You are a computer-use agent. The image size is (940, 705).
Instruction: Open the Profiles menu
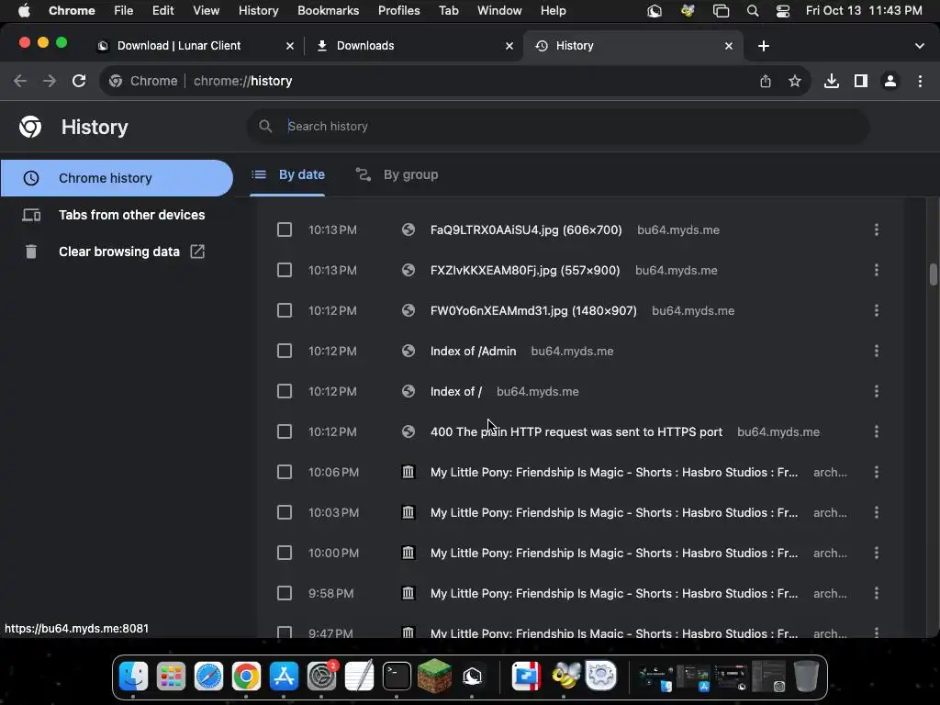(398, 11)
